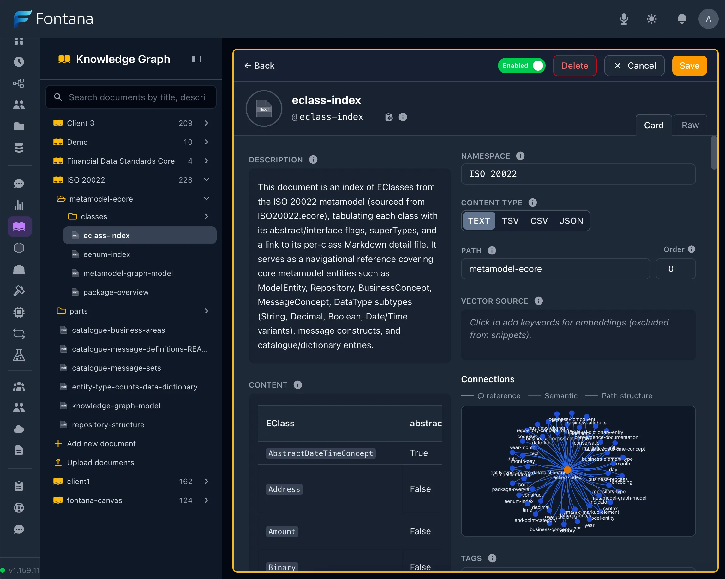Open the repository-structure document
Image resolution: width=725 pixels, height=579 pixels.
coord(135,425)
